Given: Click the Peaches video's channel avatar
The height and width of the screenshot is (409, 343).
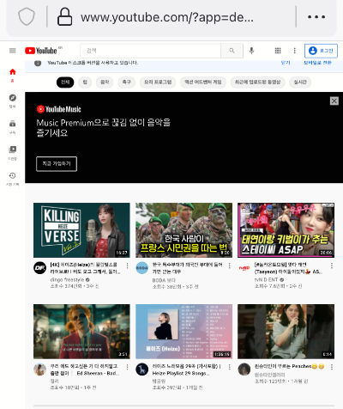Looking at the screenshot, I should pos(244,369).
